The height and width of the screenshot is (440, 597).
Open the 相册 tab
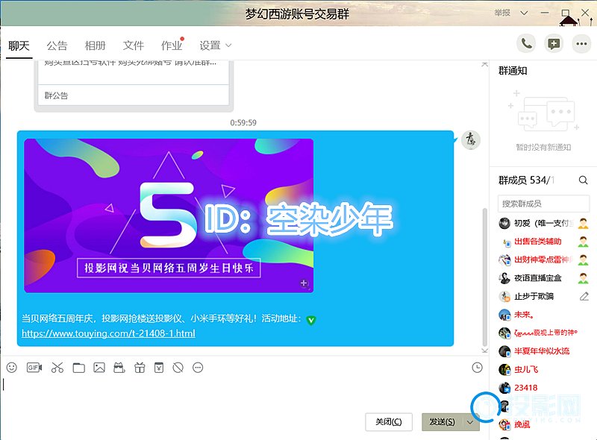pos(96,46)
